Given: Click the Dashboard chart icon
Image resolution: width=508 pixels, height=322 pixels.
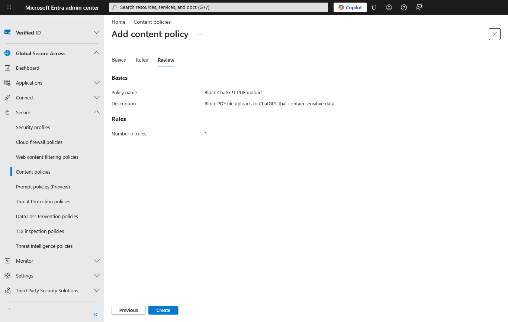Looking at the screenshot, I should click(x=7, y=68).
